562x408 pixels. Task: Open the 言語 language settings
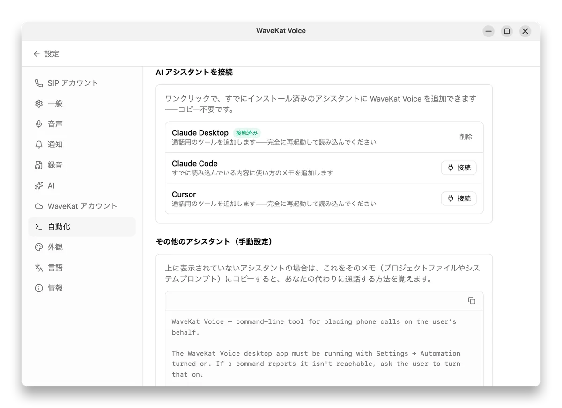tap(82, 268)
